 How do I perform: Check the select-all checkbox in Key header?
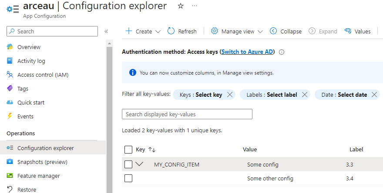pyautogui.click(x=128, y=150)
